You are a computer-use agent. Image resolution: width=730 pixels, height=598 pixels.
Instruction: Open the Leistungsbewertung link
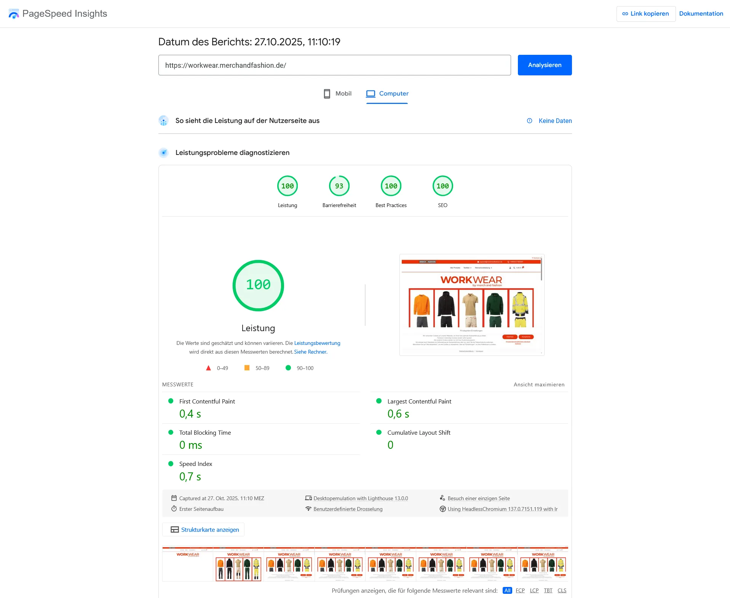(317, 343)
